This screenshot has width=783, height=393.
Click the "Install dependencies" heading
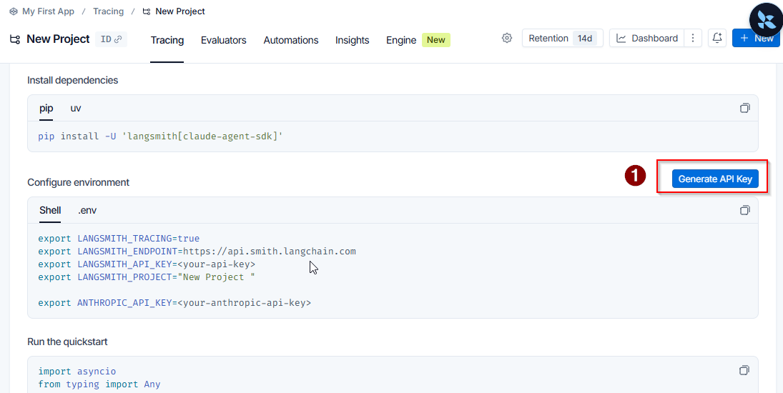[x=73, y=80]
